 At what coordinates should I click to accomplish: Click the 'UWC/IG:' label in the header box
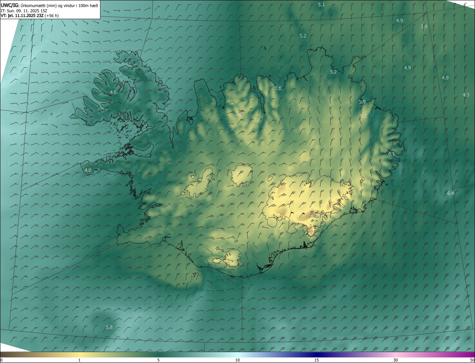(x=10, y=5)
